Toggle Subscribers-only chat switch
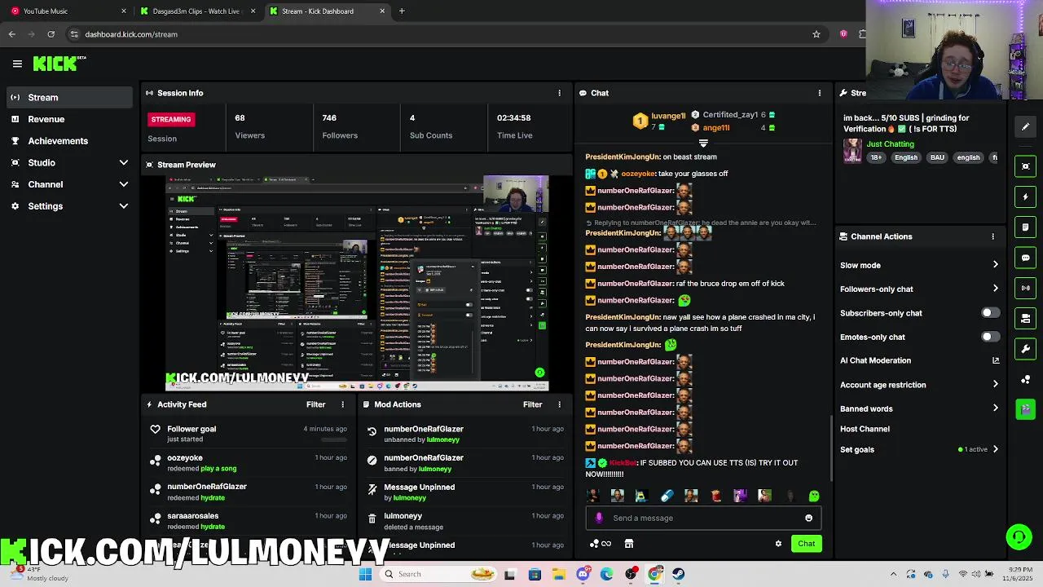1043x587 pixels. 989,313
